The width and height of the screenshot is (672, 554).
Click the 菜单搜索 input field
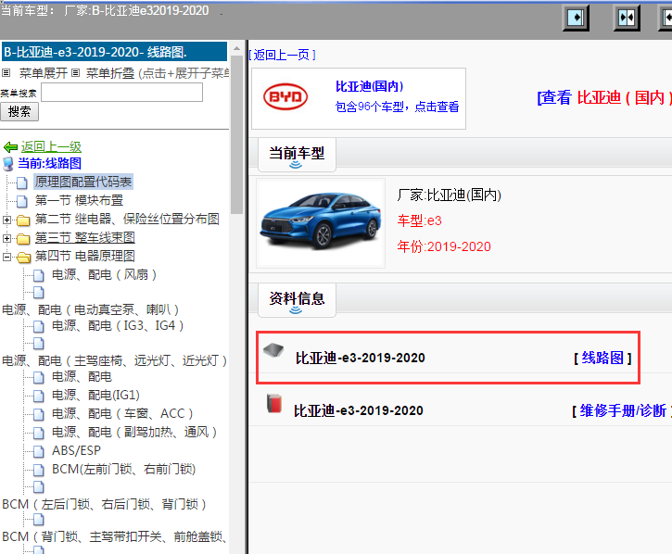pos(121,92)
